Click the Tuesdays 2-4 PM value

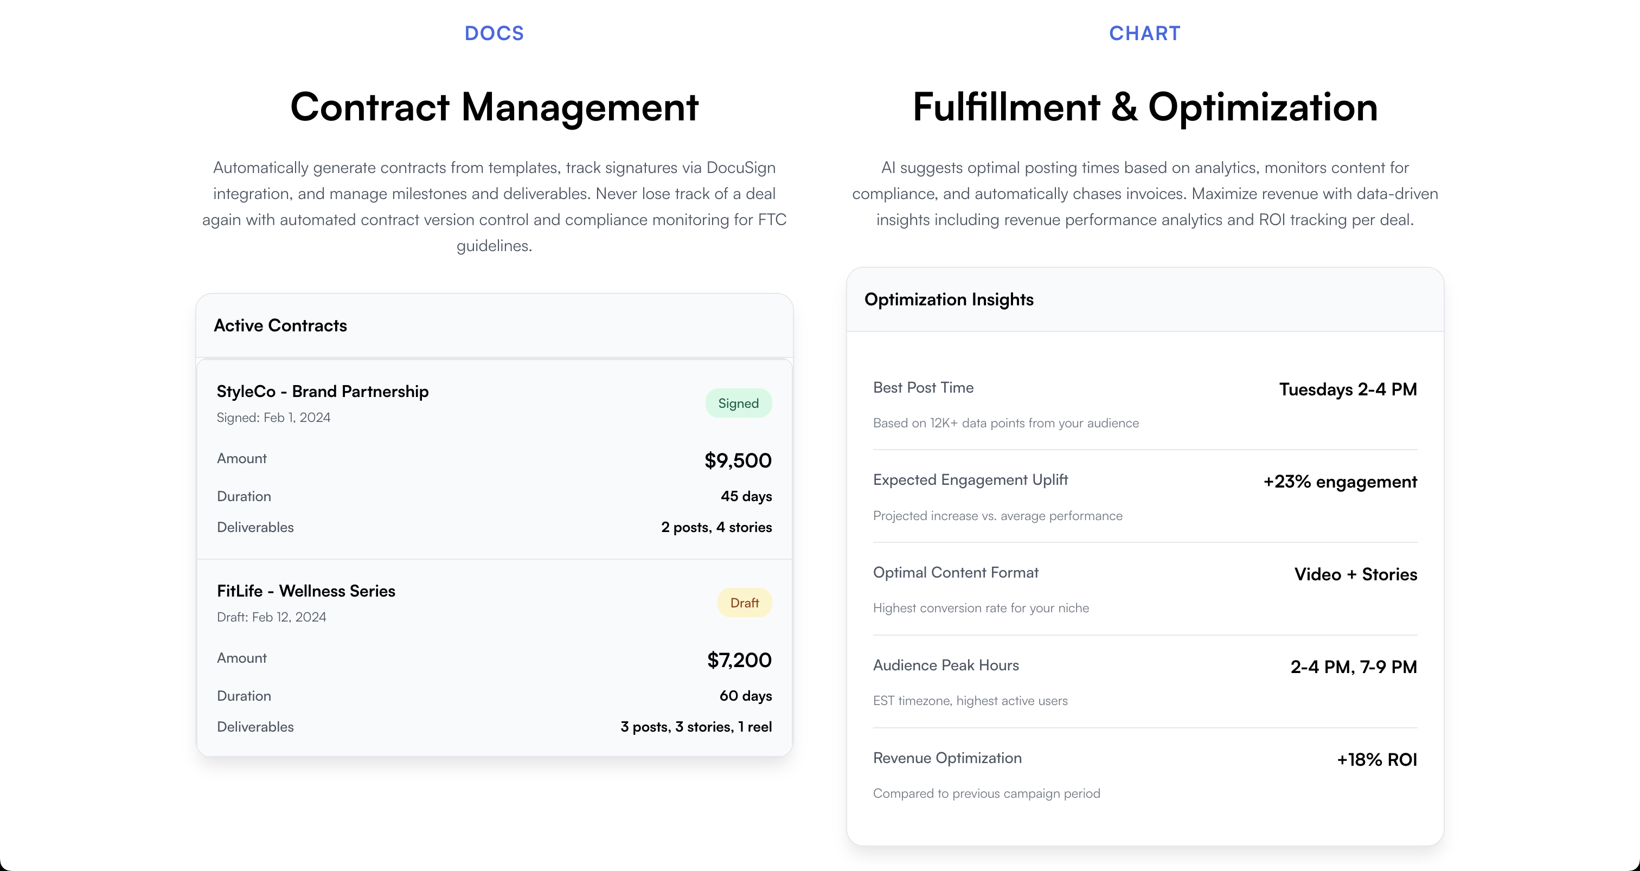point(1347,389)
